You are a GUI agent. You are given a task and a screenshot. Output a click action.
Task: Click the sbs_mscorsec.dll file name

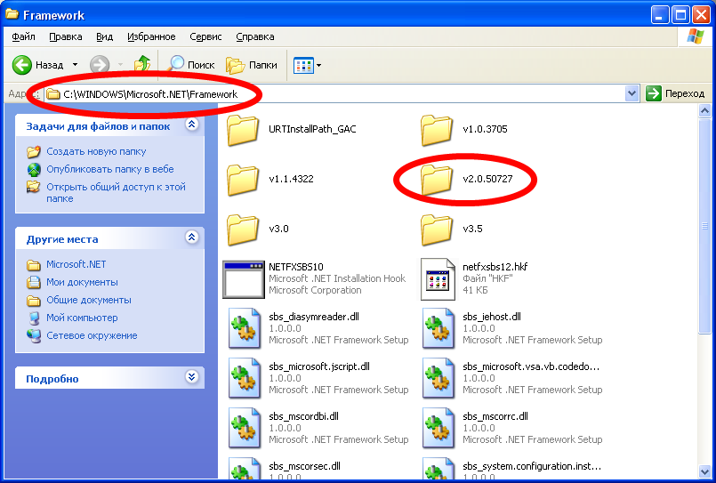click(304, 466)
